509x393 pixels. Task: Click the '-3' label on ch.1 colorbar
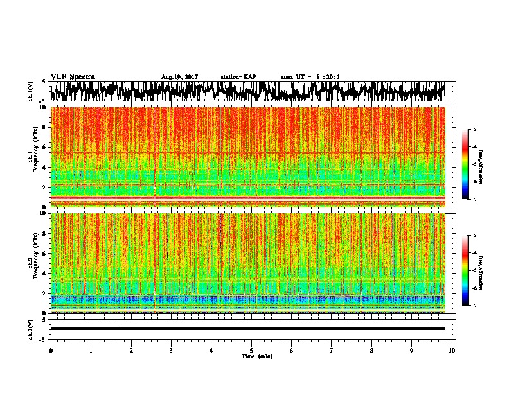[x=474, y=129]
